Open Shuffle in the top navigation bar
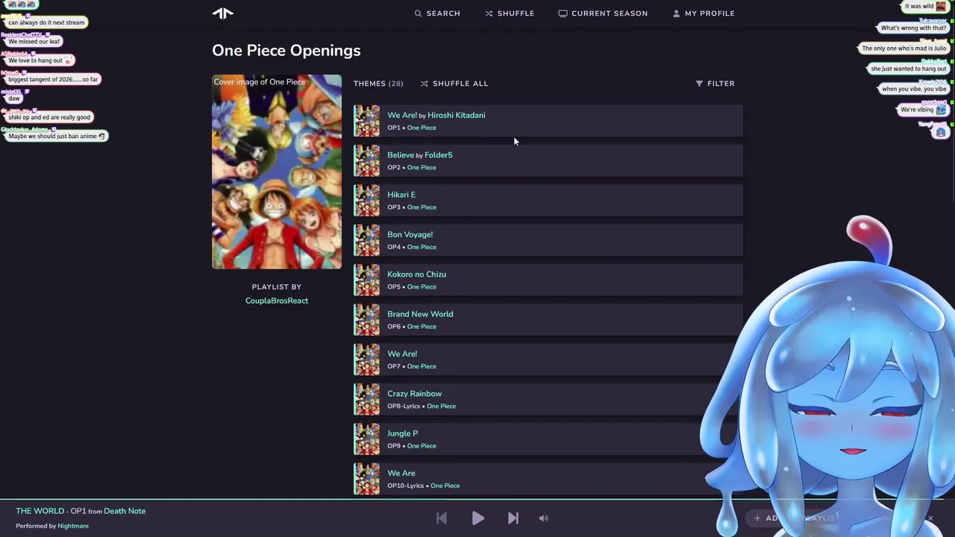This screenshot has height=537, width=955. [510, 13]
